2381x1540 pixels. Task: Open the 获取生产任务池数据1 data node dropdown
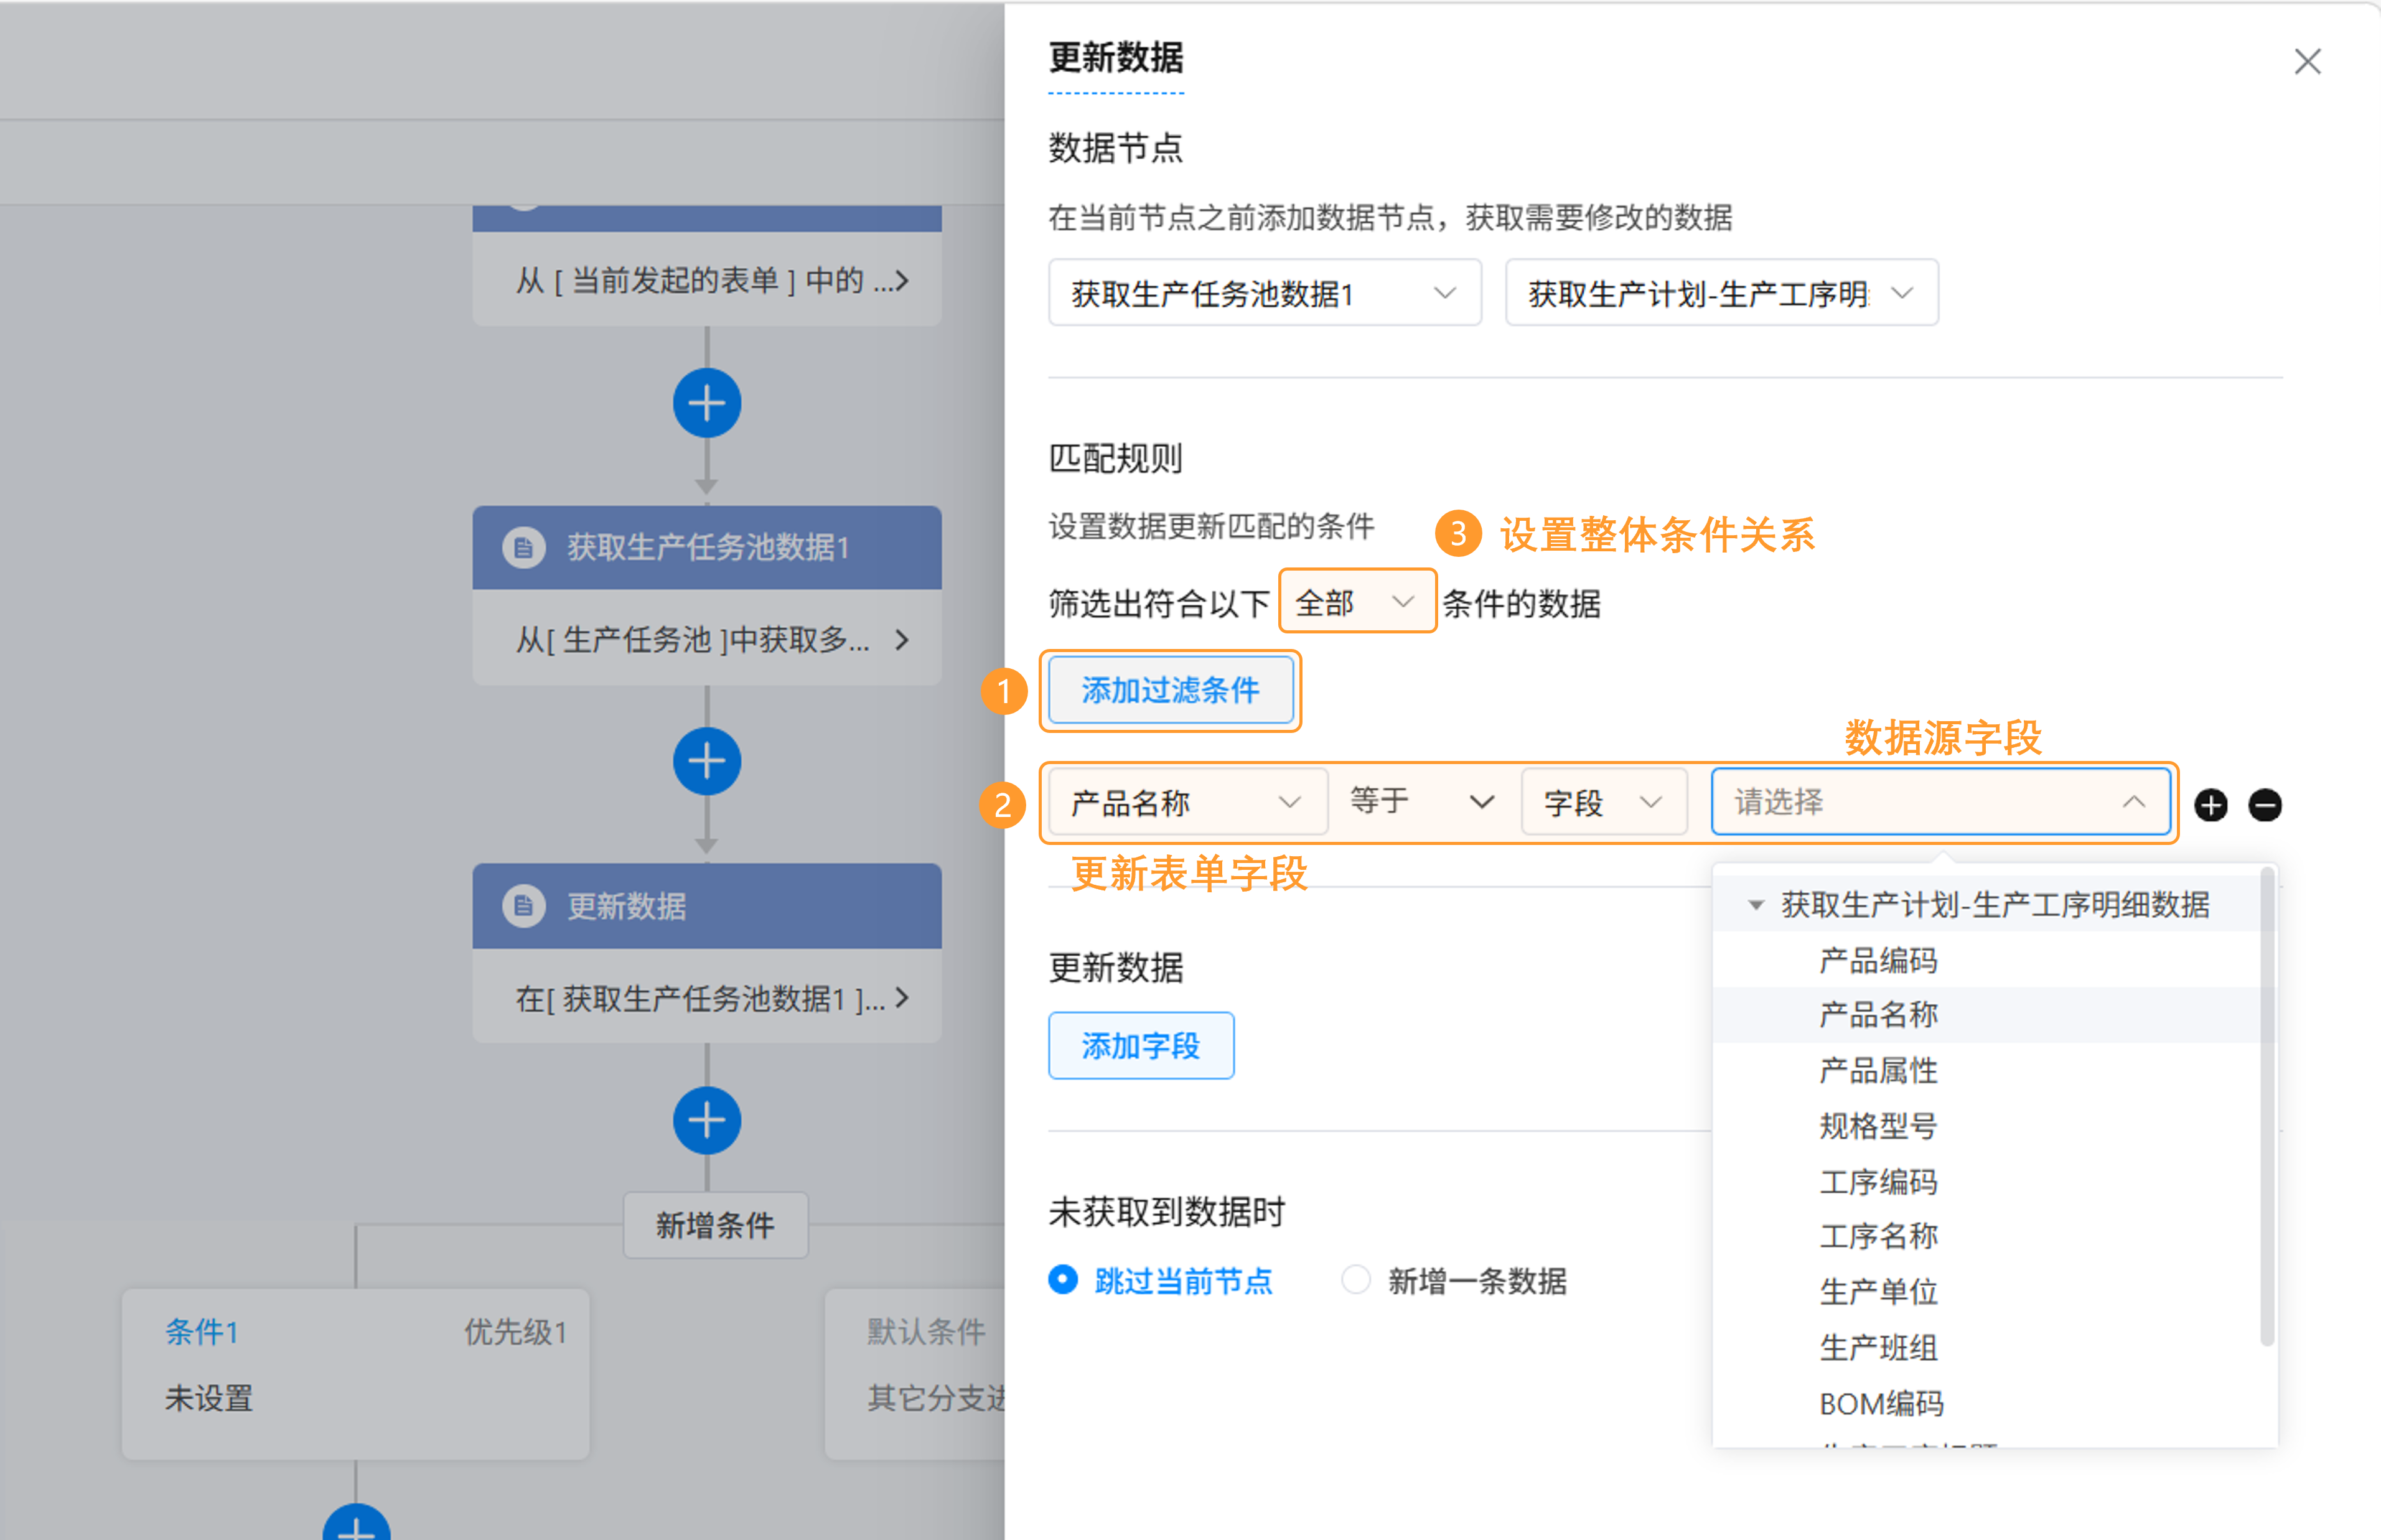coord(1264,293)
